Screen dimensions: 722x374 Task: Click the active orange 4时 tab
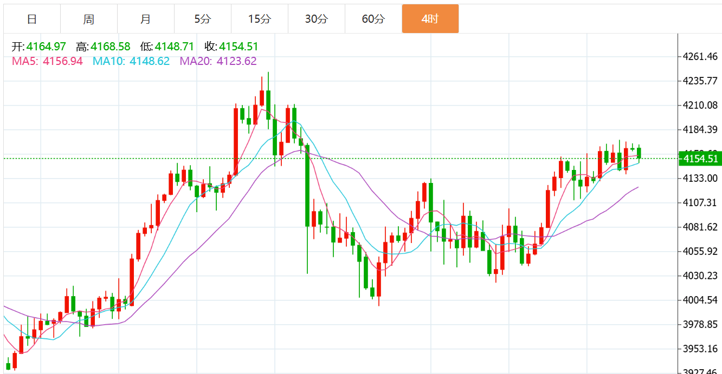pos(430,19)
